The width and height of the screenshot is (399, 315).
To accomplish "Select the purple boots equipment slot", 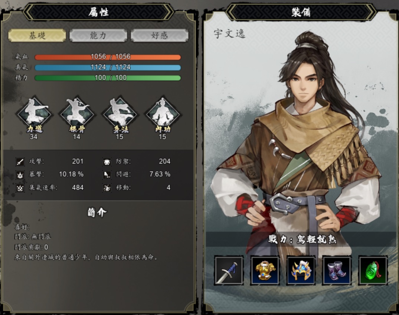I will point(337,271).
